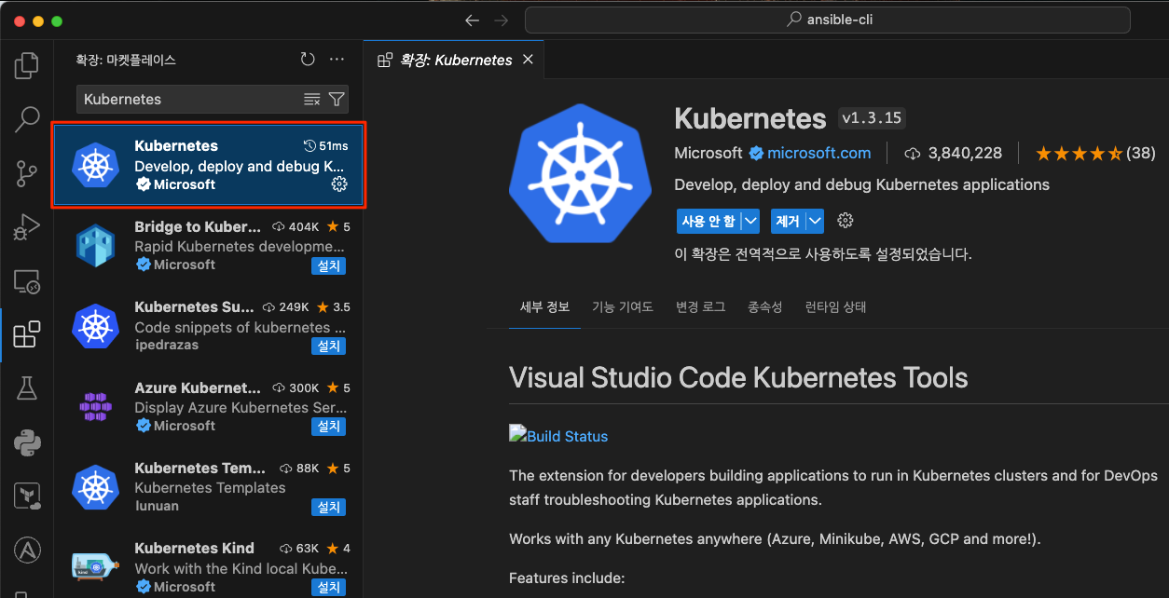
Task: Click the Microsoft publisher name in header
Action: pyautogui.click(x=708, y=153)
